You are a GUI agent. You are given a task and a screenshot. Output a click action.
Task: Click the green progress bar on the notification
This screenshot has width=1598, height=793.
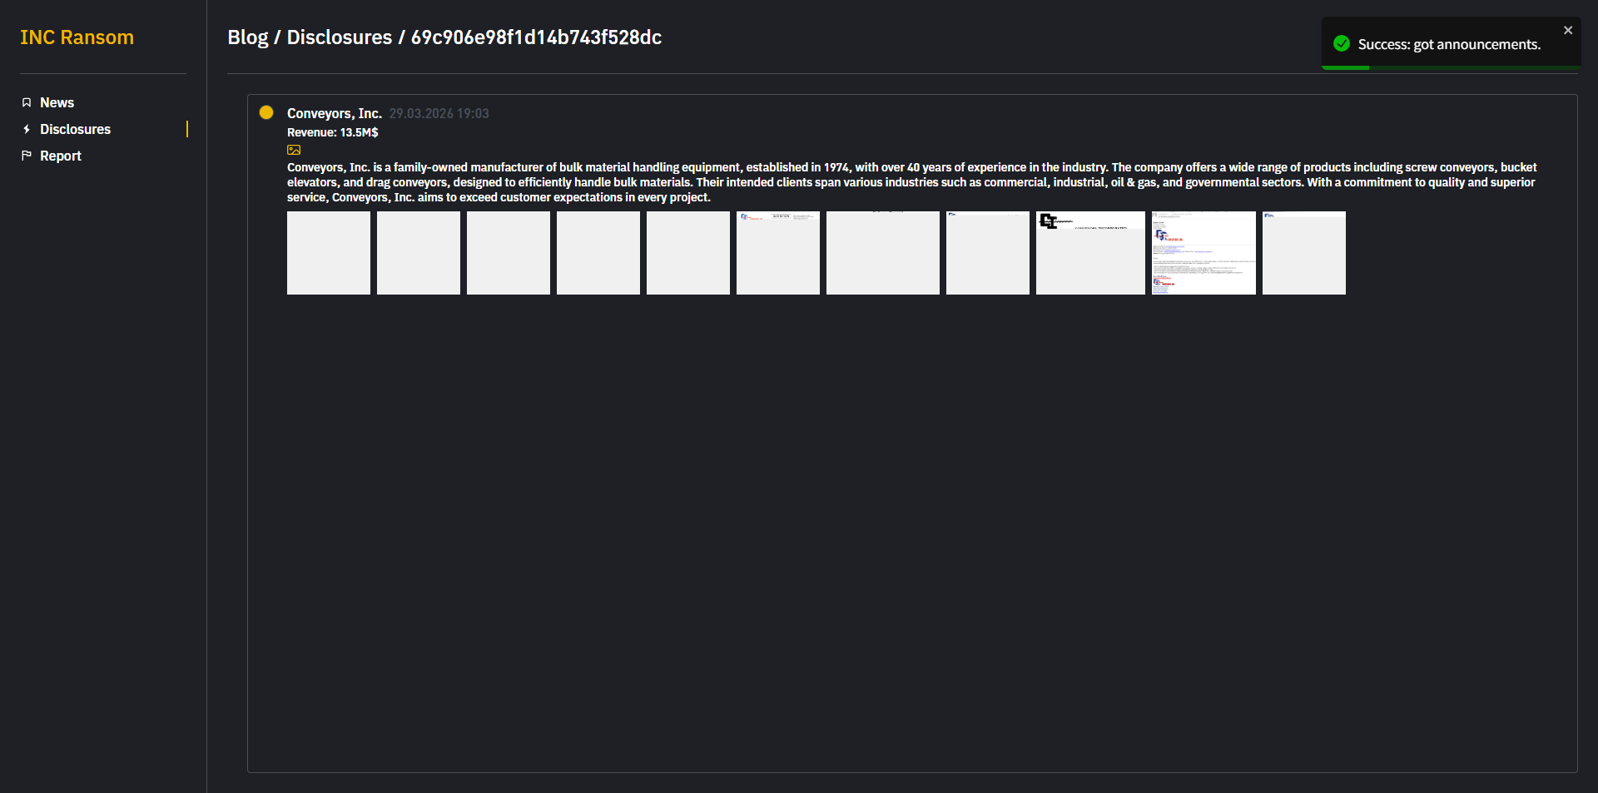click(x=1345, y=67)
